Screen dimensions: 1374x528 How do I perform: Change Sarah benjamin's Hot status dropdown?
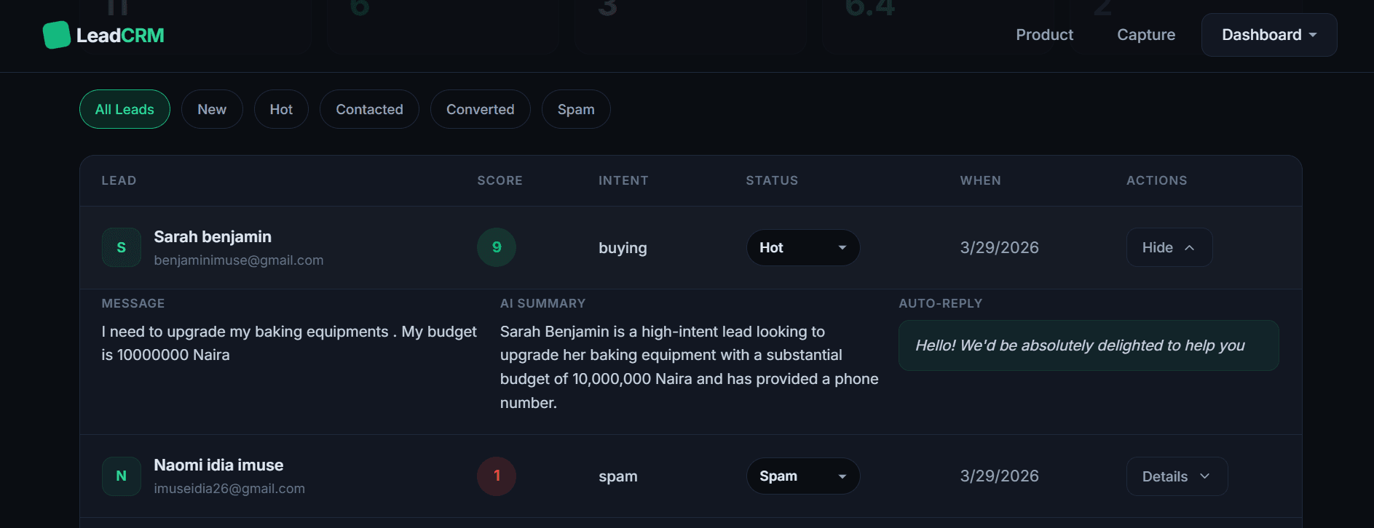[x=803, y=247]
